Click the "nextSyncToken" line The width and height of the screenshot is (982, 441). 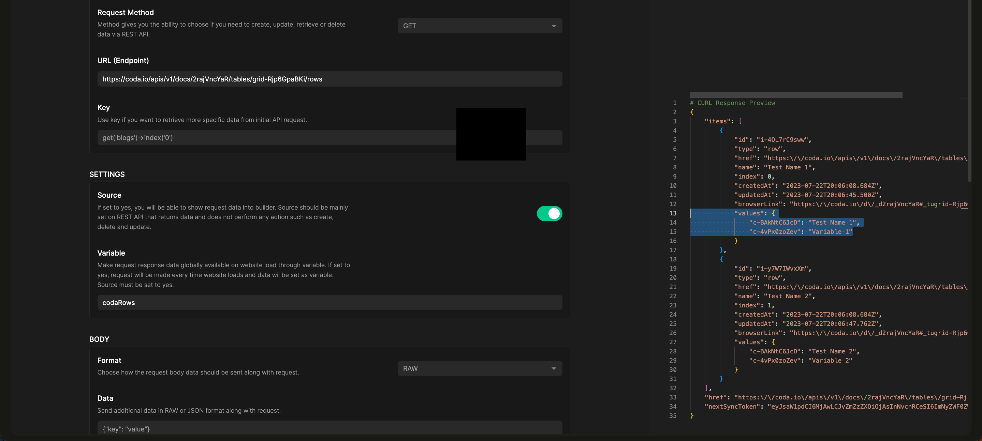point(836,406)
